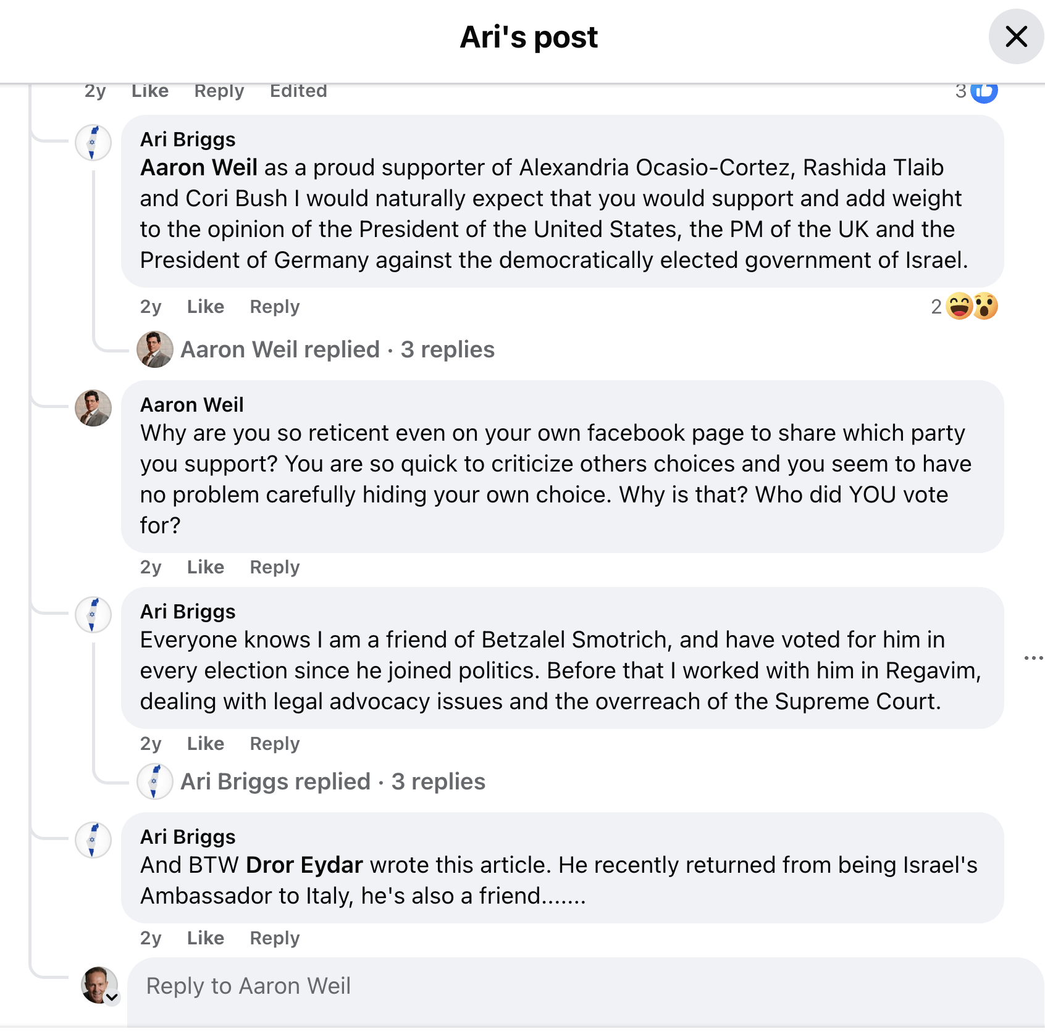Open Ari Briggs' avatar on the Ocasio-Cortez comment
Viewport: 1045px width, 1032px height.
[x=93, y=143]
